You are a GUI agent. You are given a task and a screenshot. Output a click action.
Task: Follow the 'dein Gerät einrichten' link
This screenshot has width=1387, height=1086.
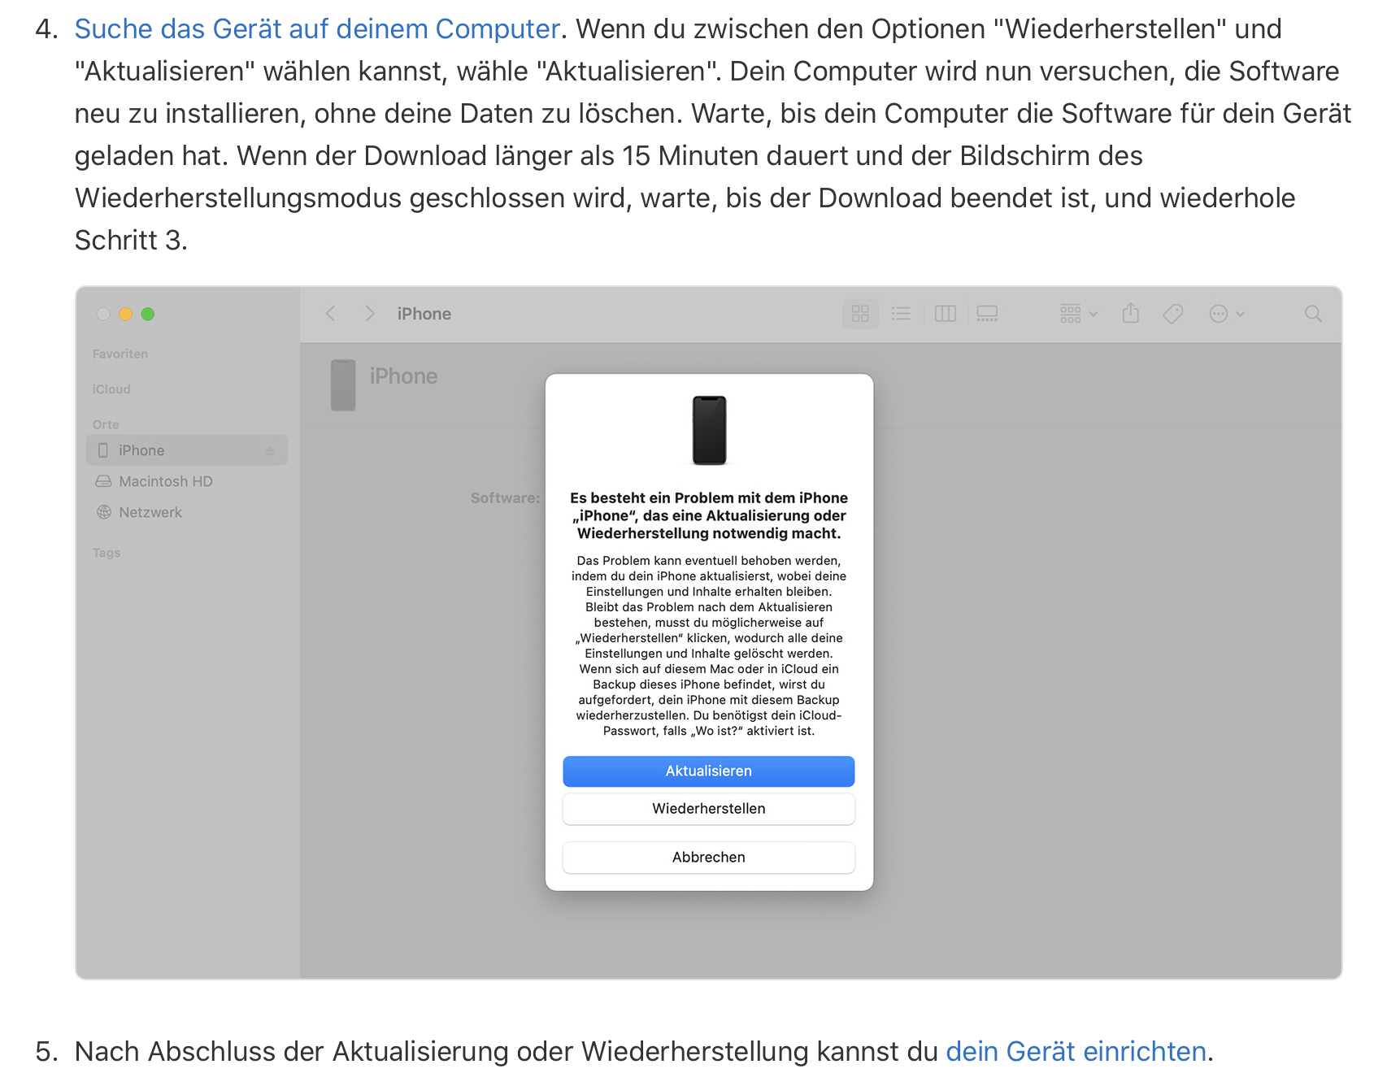pos(1076,1051)
